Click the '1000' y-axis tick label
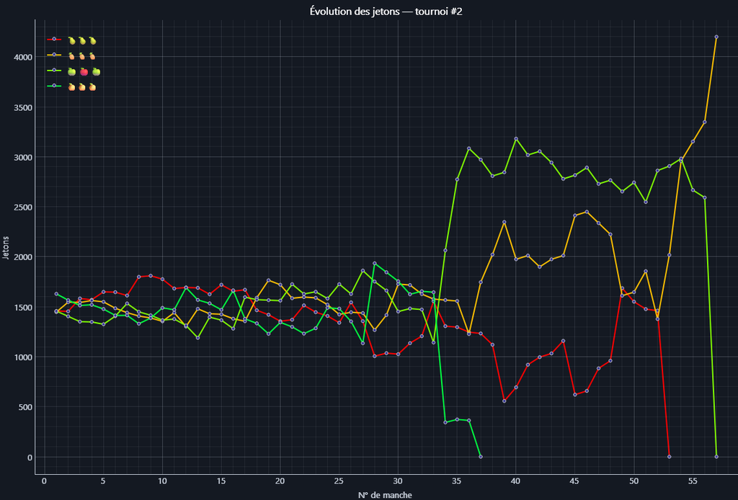Viewport: 738px width, 500px height. [x=23, y=357]
